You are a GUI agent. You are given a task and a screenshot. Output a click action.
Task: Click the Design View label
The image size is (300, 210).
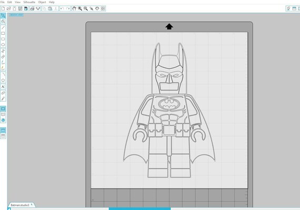coord(16,15)
